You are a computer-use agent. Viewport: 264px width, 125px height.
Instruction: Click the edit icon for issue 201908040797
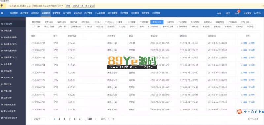[x=242, y=43]
